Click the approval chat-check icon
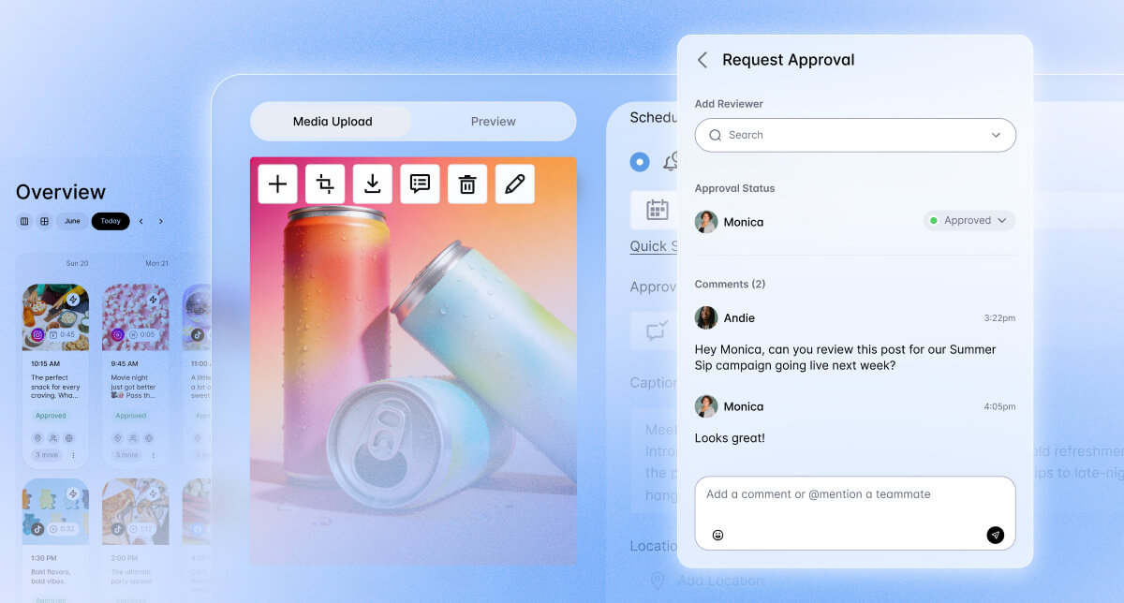 click(658, 331)
